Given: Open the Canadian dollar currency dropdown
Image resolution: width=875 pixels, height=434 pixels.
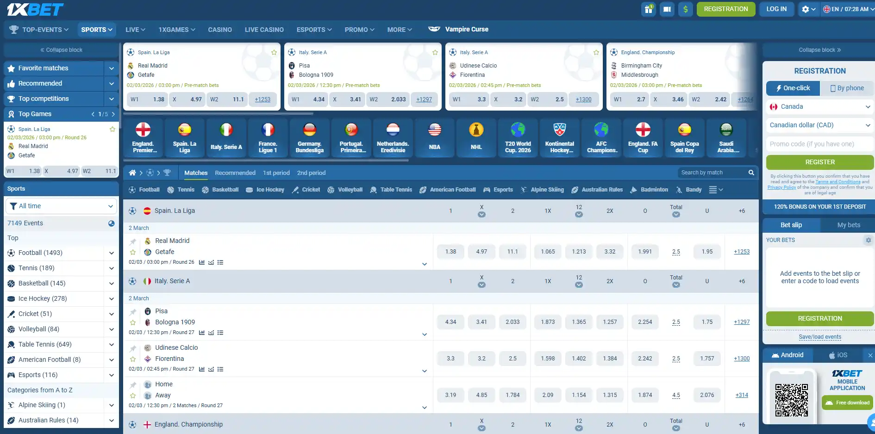Looking at the screenshot, I should tap(819, 125).
